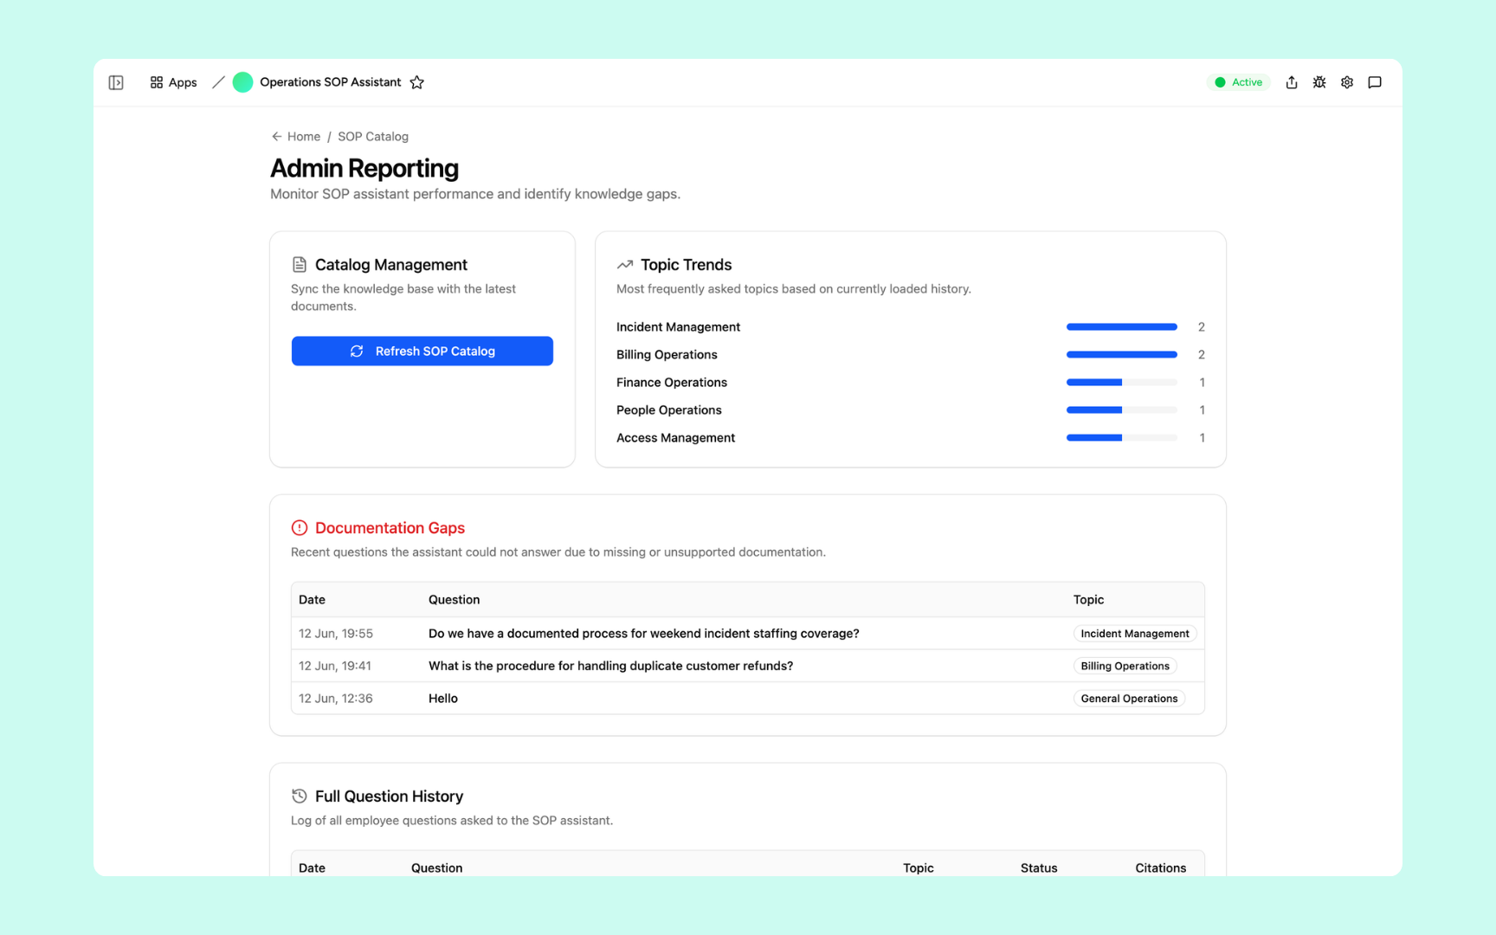Click the Finance Operations trend bar
The image size is (1496, 935).
tap(1122, 383)
